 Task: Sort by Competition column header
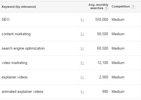tap(121, 6)
